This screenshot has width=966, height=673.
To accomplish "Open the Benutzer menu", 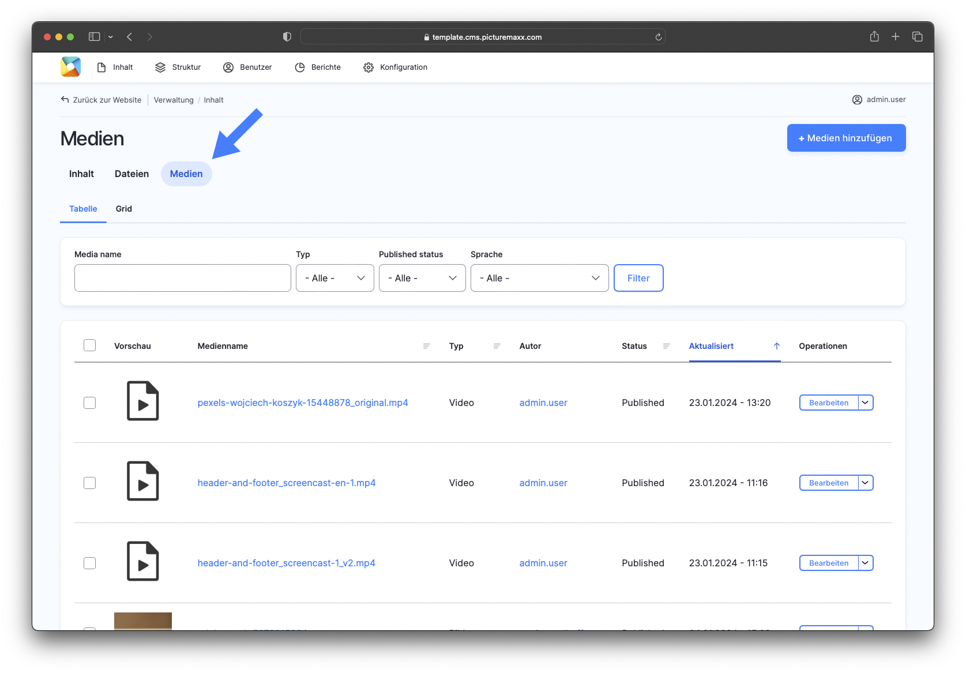I will pos(247,67).
